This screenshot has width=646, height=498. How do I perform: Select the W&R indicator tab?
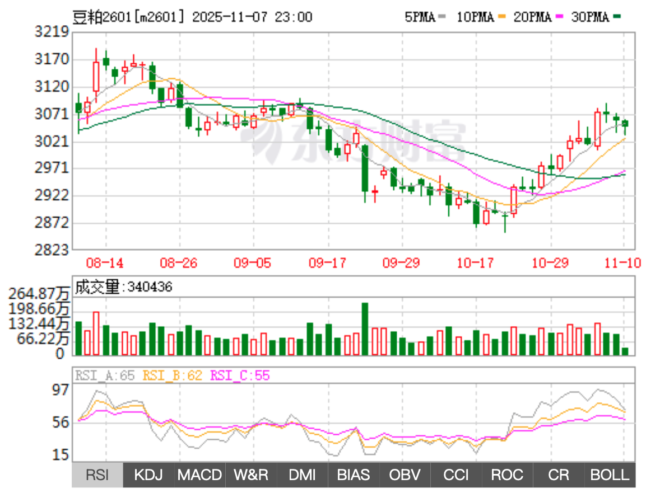tap(251, 475)
